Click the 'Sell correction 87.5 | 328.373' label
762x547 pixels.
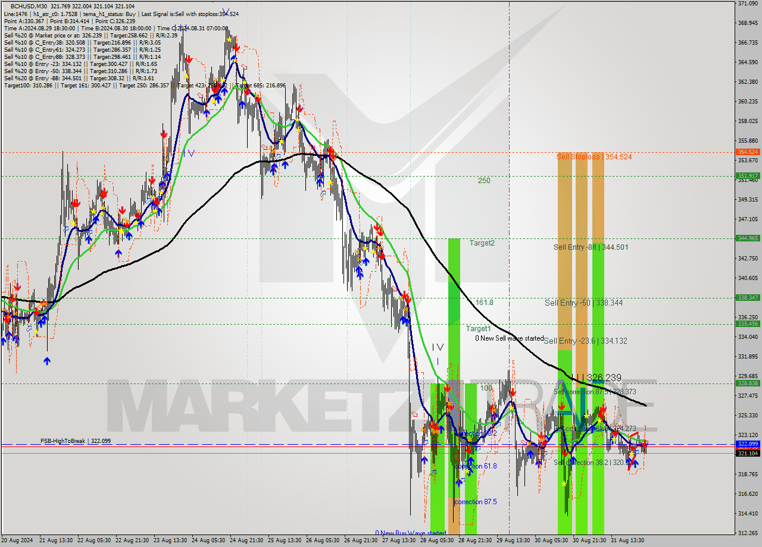595,392
